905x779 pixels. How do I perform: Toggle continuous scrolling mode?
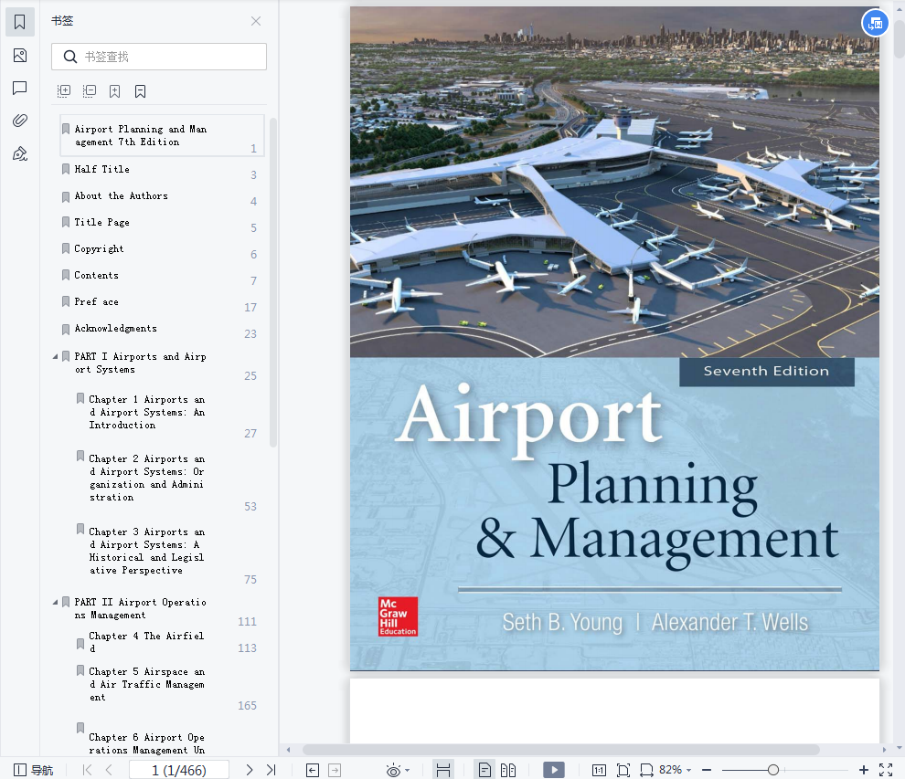[443, 770]
